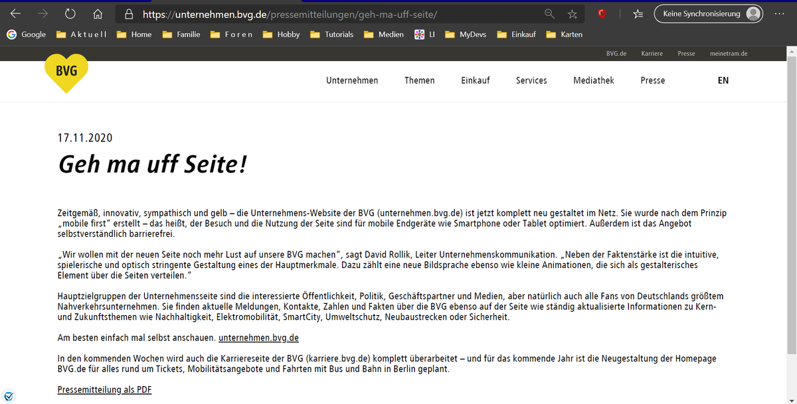Click the scrollbar up arrow
Viewport: 797px width, 404px height.
(x=791, y=50)
